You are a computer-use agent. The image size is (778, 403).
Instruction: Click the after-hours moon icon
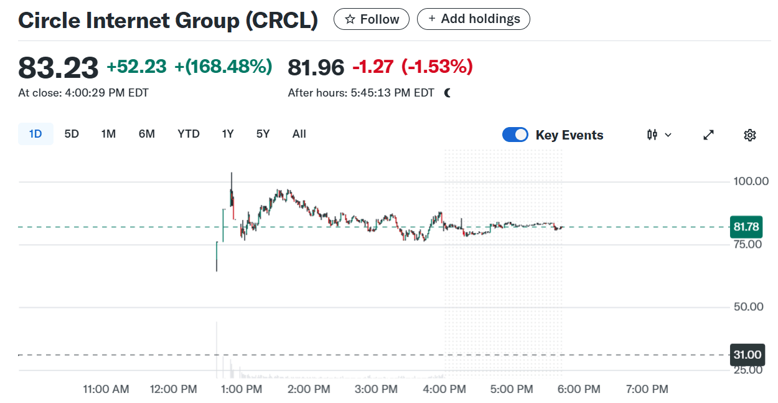point(448,93)
